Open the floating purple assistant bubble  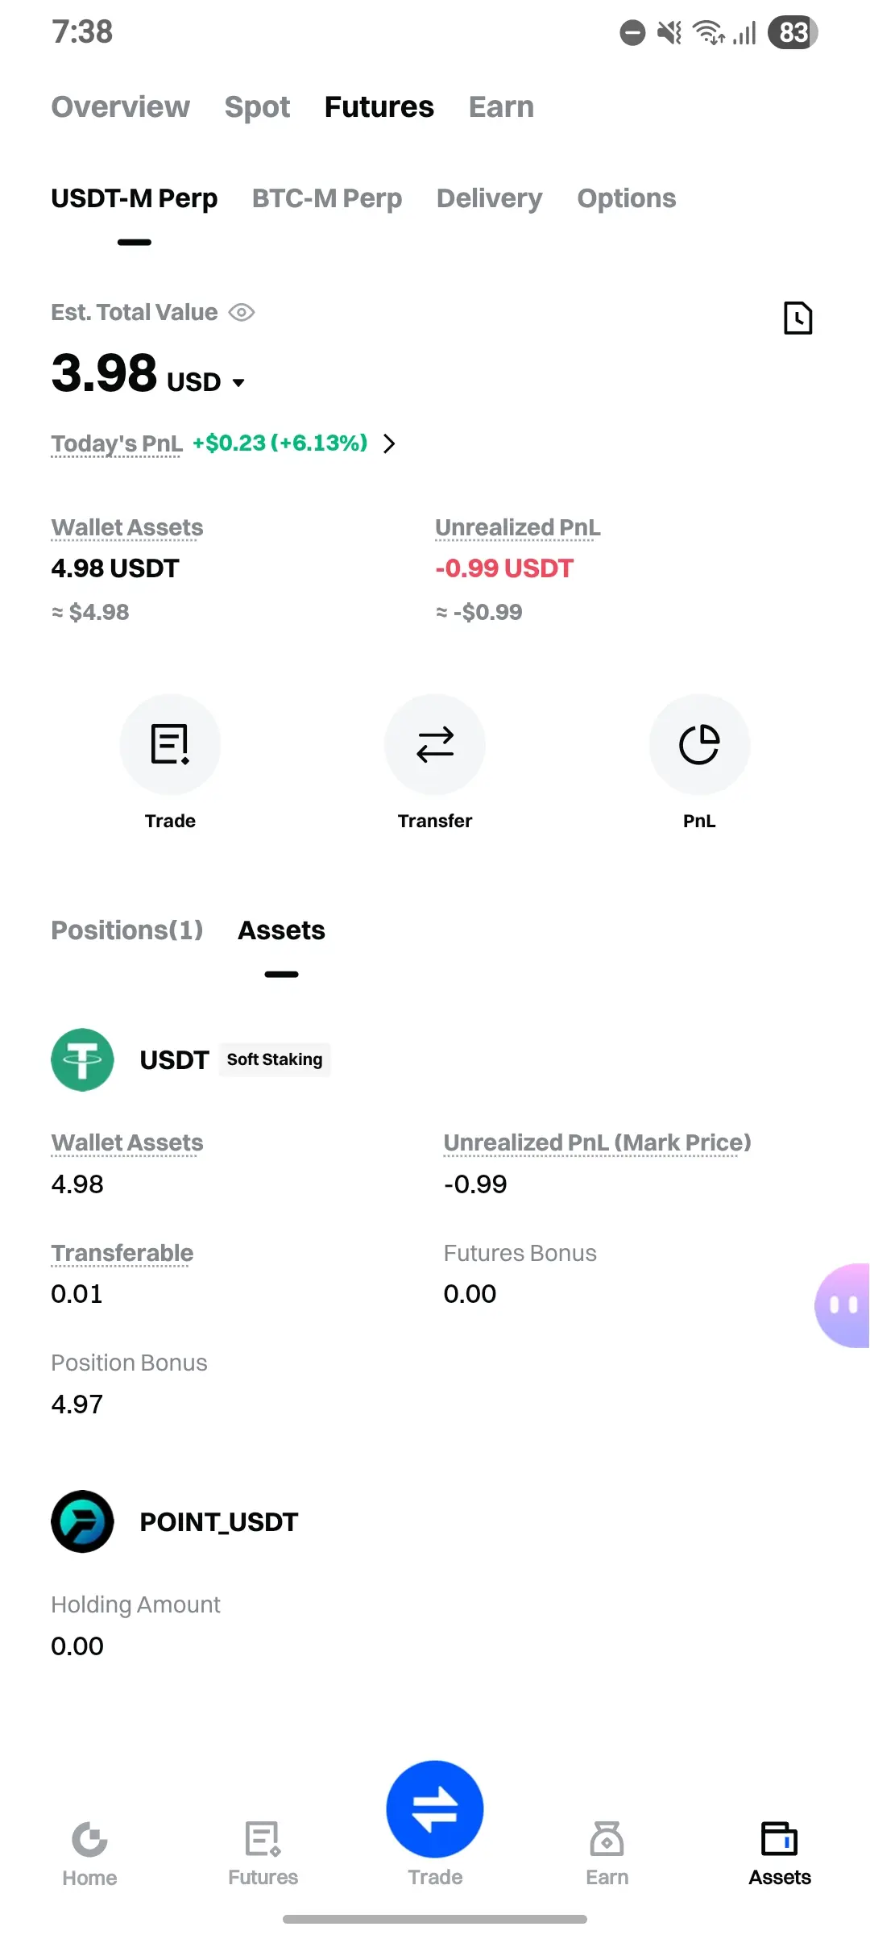(x=843, y=1305)
